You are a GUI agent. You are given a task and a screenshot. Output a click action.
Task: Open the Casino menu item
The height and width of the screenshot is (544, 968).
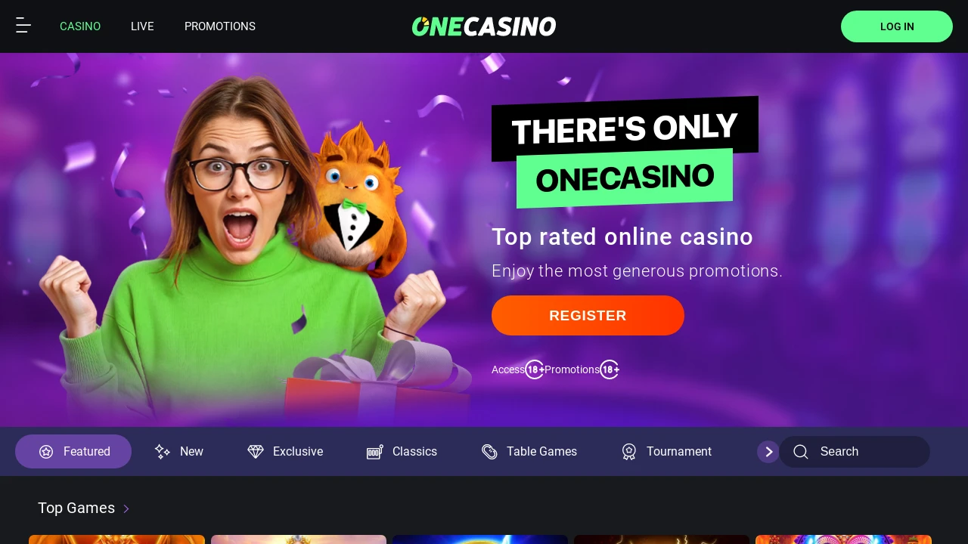pyautogui.click(x=80, y=26)
